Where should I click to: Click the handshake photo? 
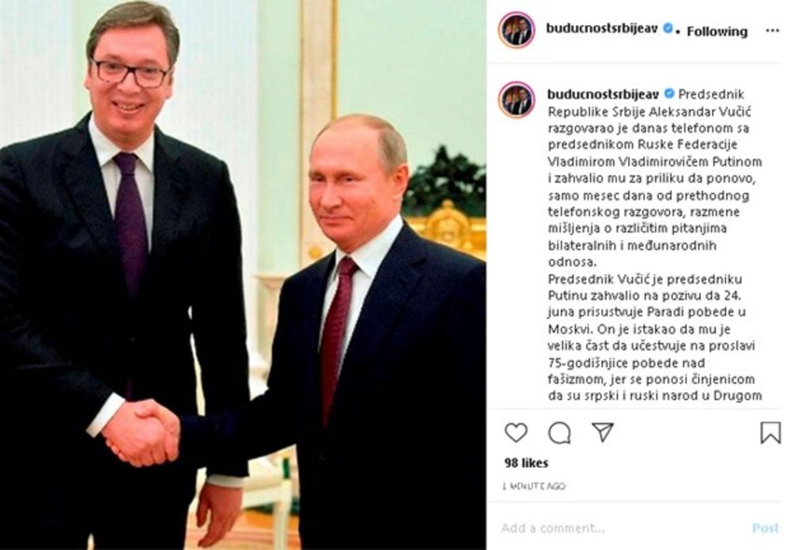(243, 275)
